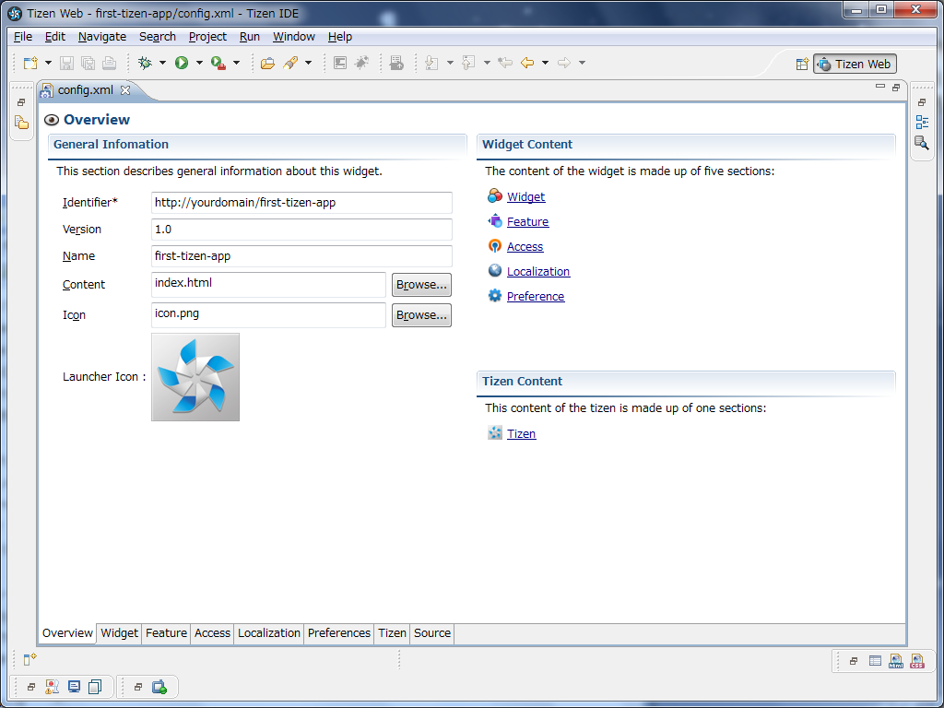Image resolution: width=944 pixels, height=708 pixels.
Task: Click the Forward arrow icon
Action: 564,63
